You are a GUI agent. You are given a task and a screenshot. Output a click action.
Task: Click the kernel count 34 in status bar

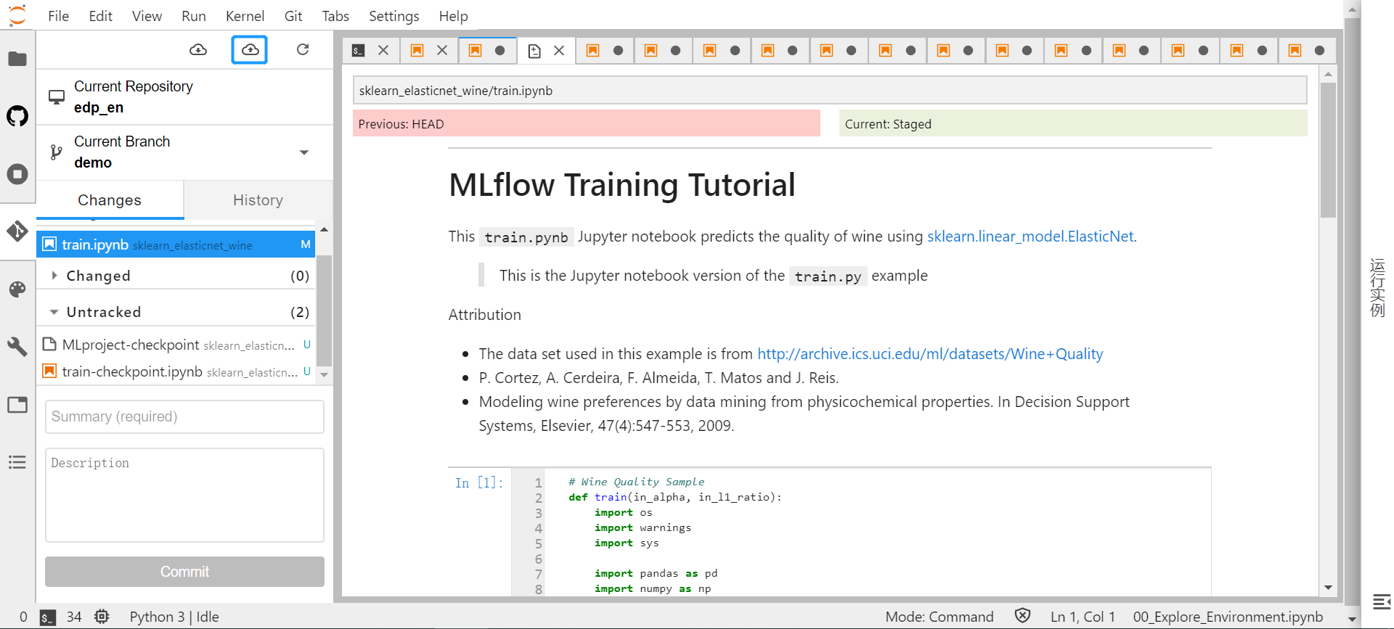(74, 617)
